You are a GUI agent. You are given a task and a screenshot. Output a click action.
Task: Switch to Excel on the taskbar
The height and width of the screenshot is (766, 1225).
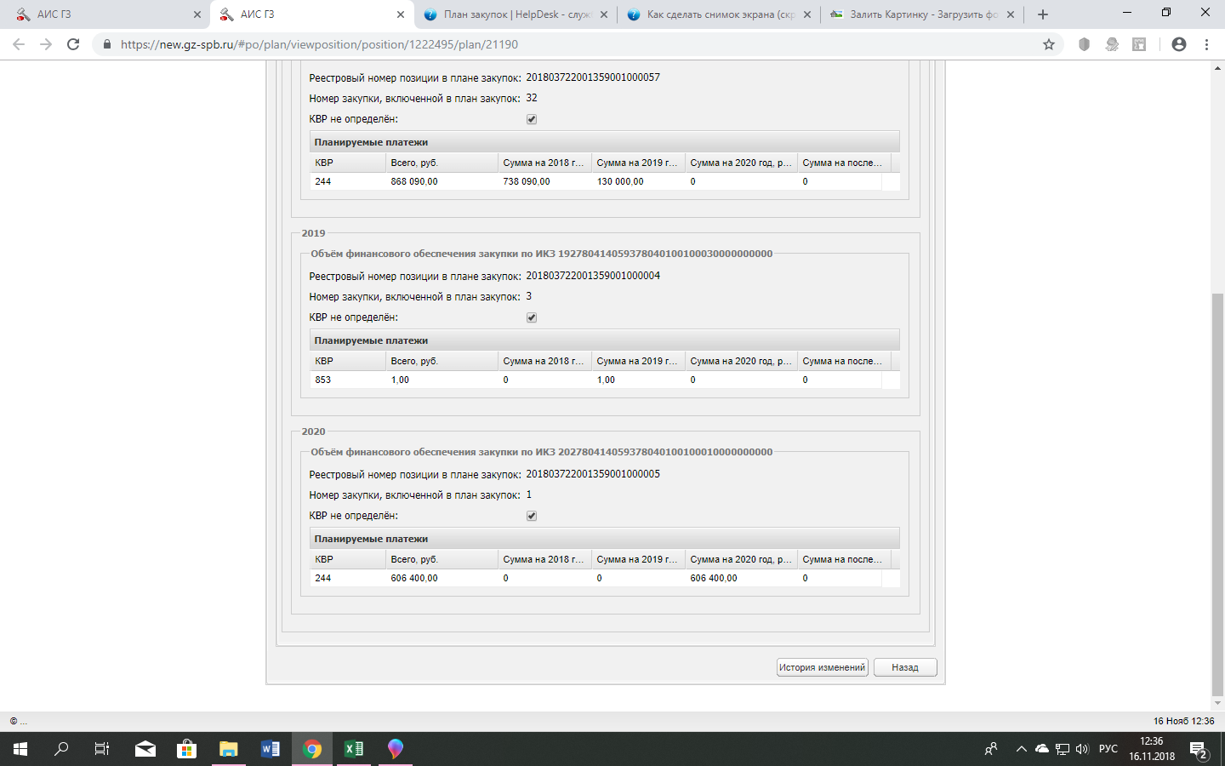(354, 749)
